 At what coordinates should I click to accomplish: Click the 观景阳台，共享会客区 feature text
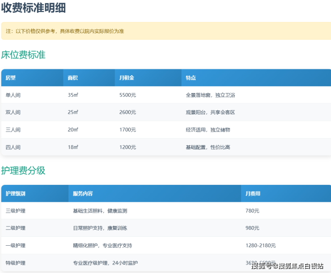click(x=210, y=112)
